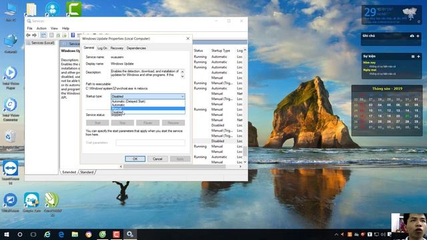Switch to Extended view tab
427x240 pixels.
(69, 172)
